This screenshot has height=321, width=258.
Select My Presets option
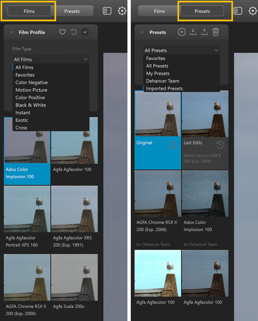(182, 73)
